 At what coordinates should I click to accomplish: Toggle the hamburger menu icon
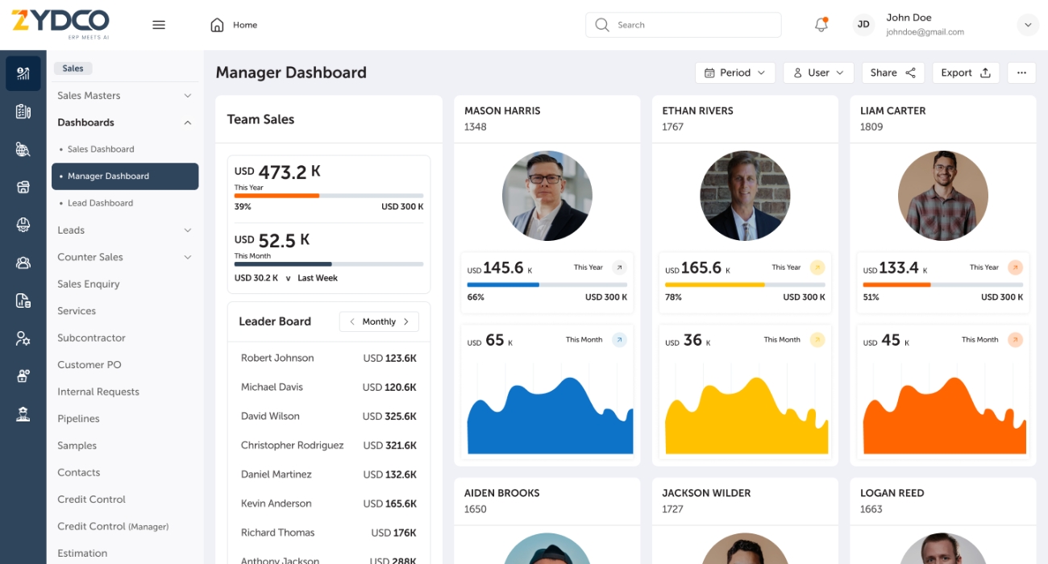tap(159, 25)
